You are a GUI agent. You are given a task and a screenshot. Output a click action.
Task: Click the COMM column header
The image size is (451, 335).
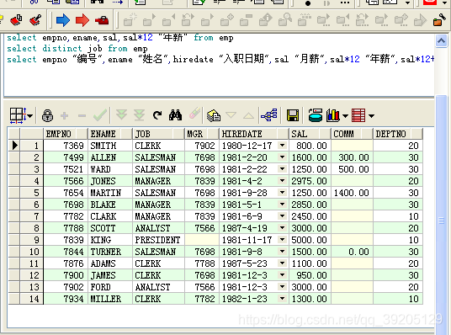click(352, 134)
